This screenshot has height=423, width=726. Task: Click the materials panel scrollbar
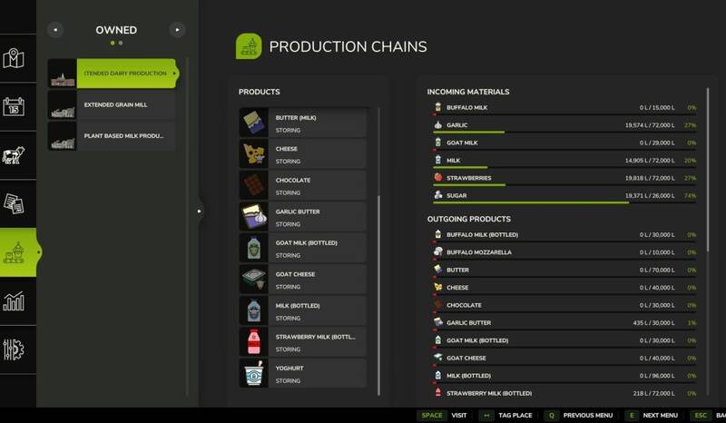708,170
